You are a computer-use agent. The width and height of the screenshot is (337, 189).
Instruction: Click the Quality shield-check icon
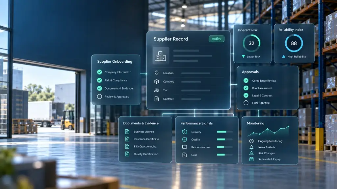pyautogui.click(x=184, y=139)
